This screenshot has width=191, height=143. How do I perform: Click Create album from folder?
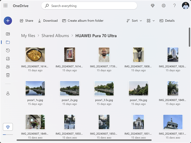pyautogui.click(x=83, y=21)
